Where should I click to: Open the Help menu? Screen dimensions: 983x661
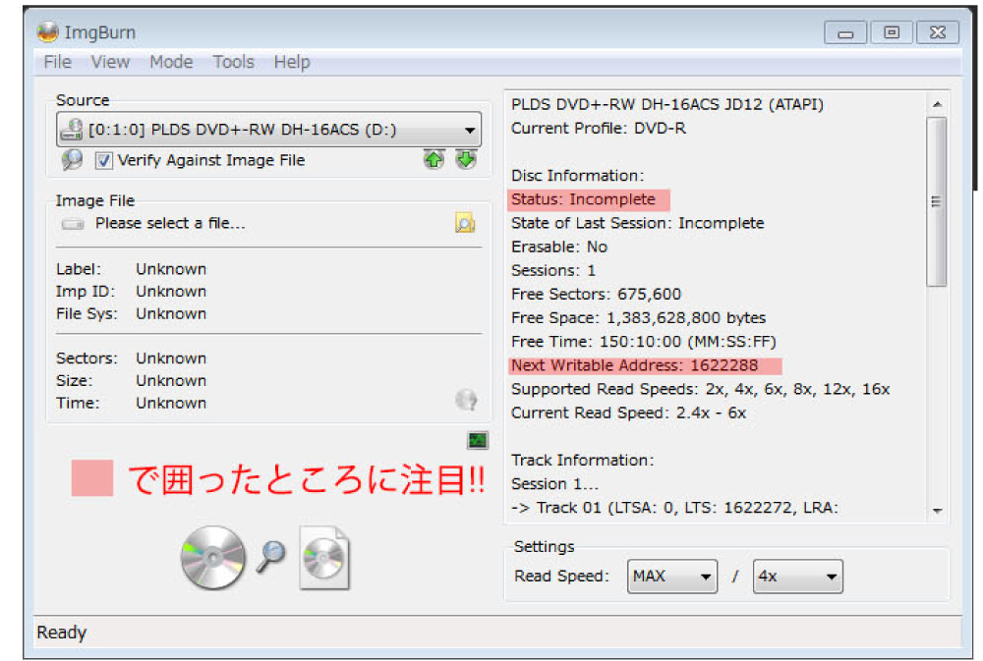(292, 62)
